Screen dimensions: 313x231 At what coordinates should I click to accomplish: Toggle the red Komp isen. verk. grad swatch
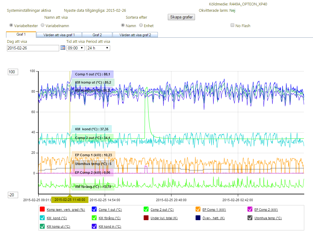42,209
